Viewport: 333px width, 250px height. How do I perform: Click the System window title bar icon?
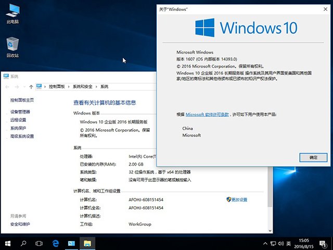[6, 76]
